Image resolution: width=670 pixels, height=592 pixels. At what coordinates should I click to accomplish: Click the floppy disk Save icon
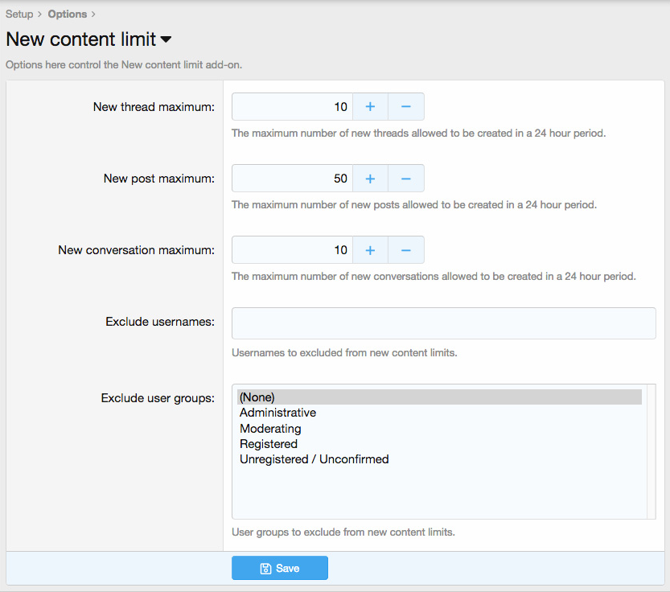(x=265, y=569)
